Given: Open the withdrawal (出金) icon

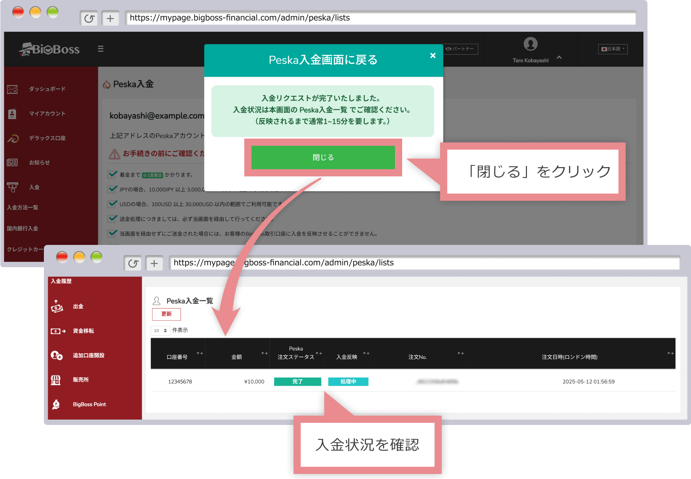Looking at the screenshot, I should coord(56,306).
